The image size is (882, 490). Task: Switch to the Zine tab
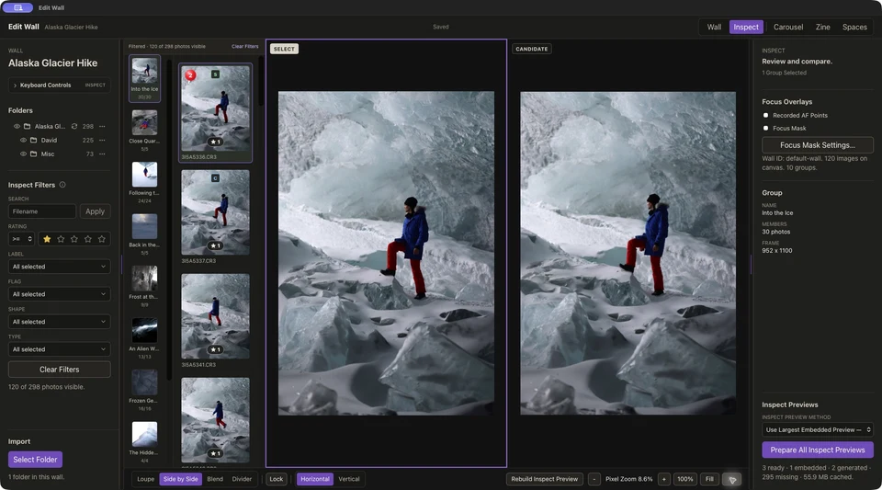tap(822, 27)
